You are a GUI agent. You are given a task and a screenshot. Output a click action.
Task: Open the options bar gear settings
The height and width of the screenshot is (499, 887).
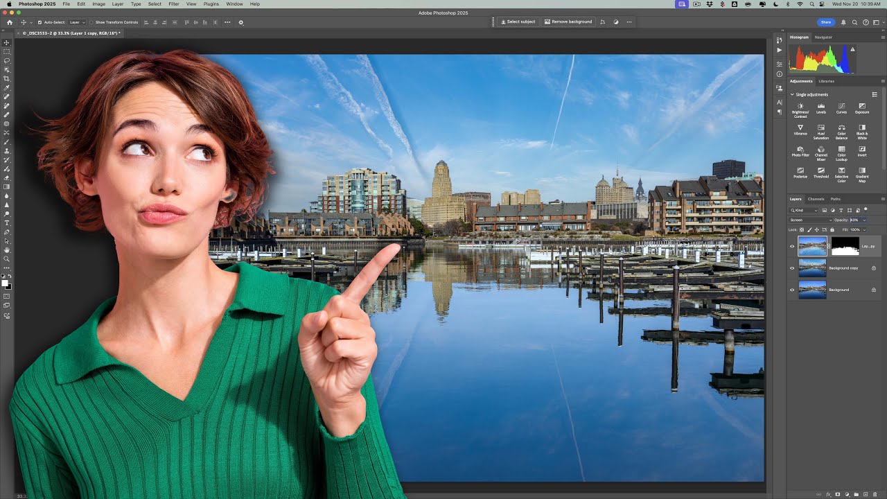tap(241, 22)
